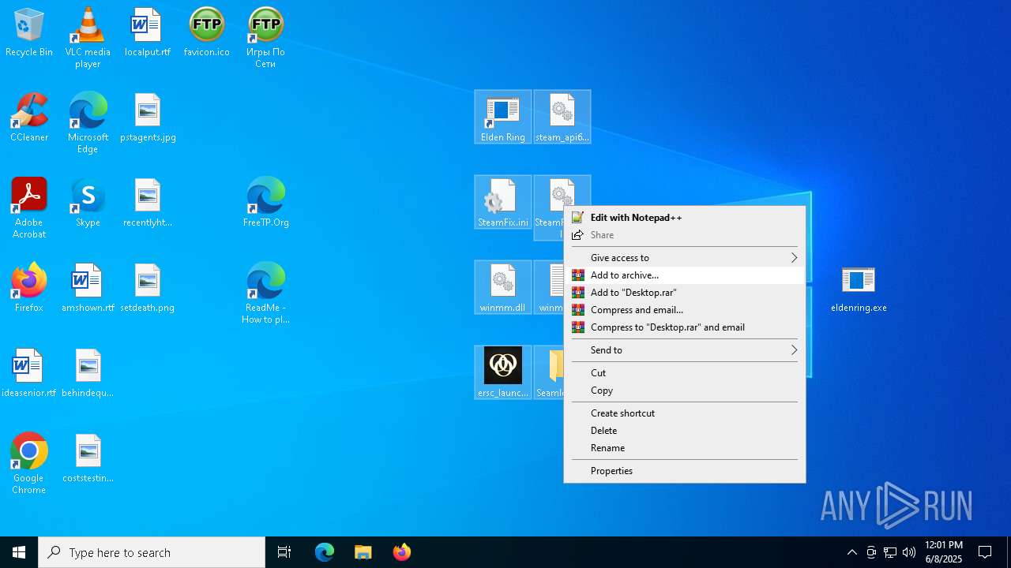Viewport: 1011px width, 568px height.
Task: Select the favicon.ico FTP icon
Action: pos(207,33)
